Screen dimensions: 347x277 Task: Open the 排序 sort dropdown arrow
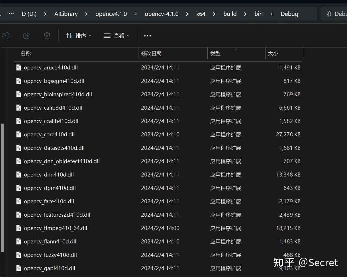point(90,36)
